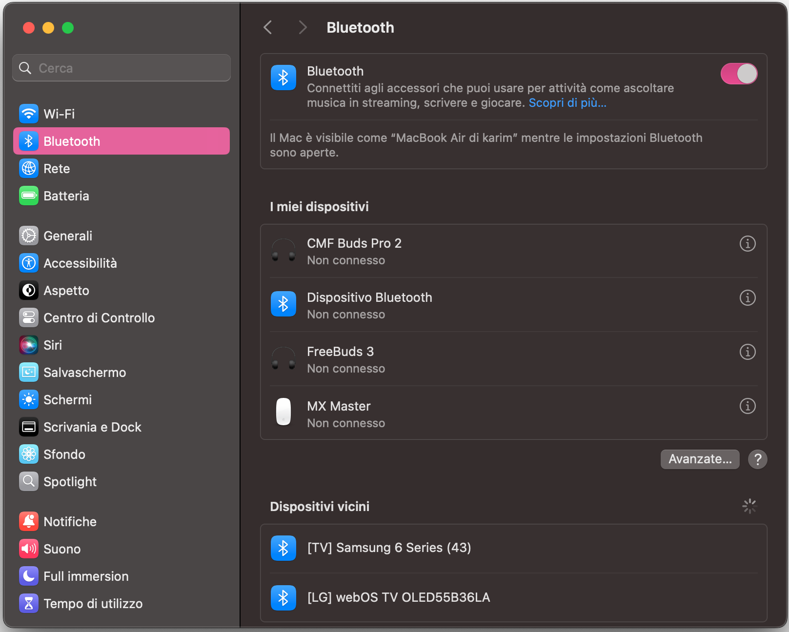789x632 pixels.
Task: Open info for CMF Buds Pro 2
Action: (748, 243)
